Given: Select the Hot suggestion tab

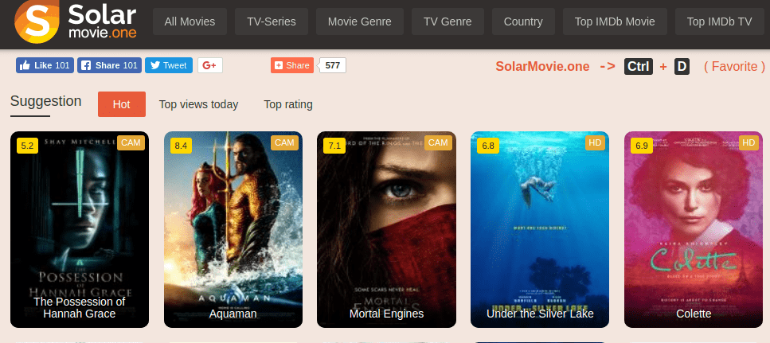Looking at the screenshot, I should click(122, 104).
